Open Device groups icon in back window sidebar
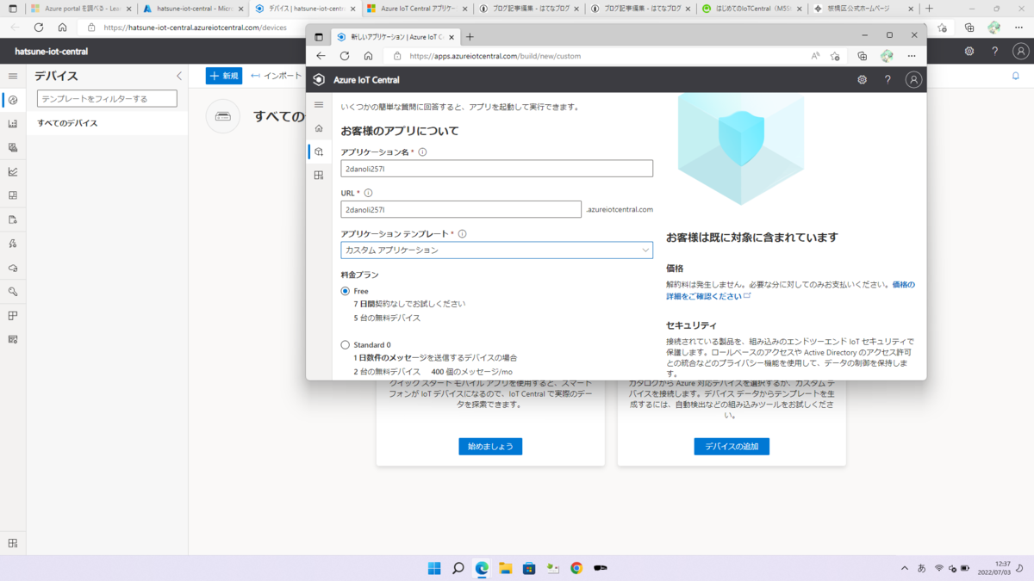1034x581 pixels. 13,124
